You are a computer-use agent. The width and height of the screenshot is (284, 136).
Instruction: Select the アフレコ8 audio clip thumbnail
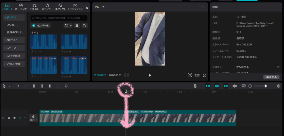click(x=74, y=65)
